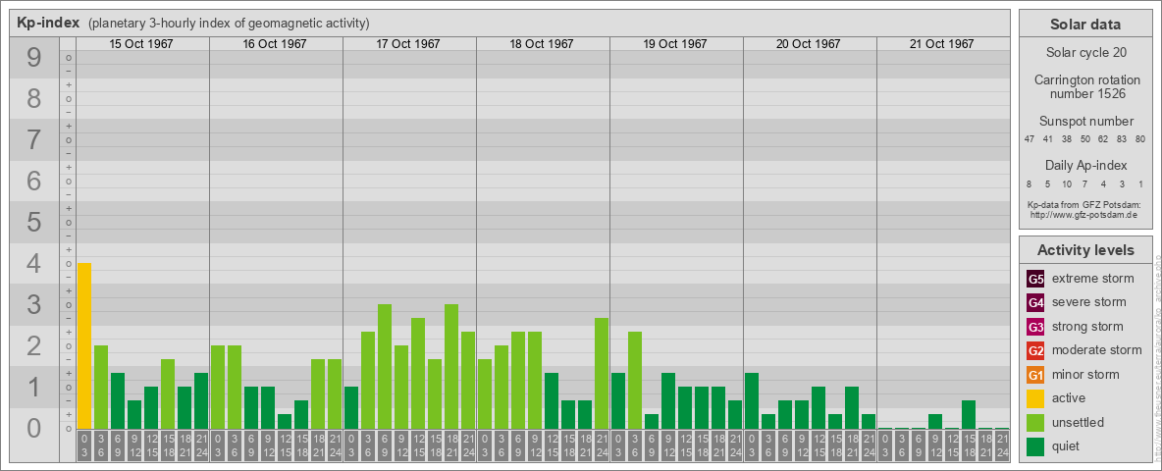The image size is (1162, 471).
Task: Click the 19 Oct 1967 date header
Action: (x=675, y=44)
